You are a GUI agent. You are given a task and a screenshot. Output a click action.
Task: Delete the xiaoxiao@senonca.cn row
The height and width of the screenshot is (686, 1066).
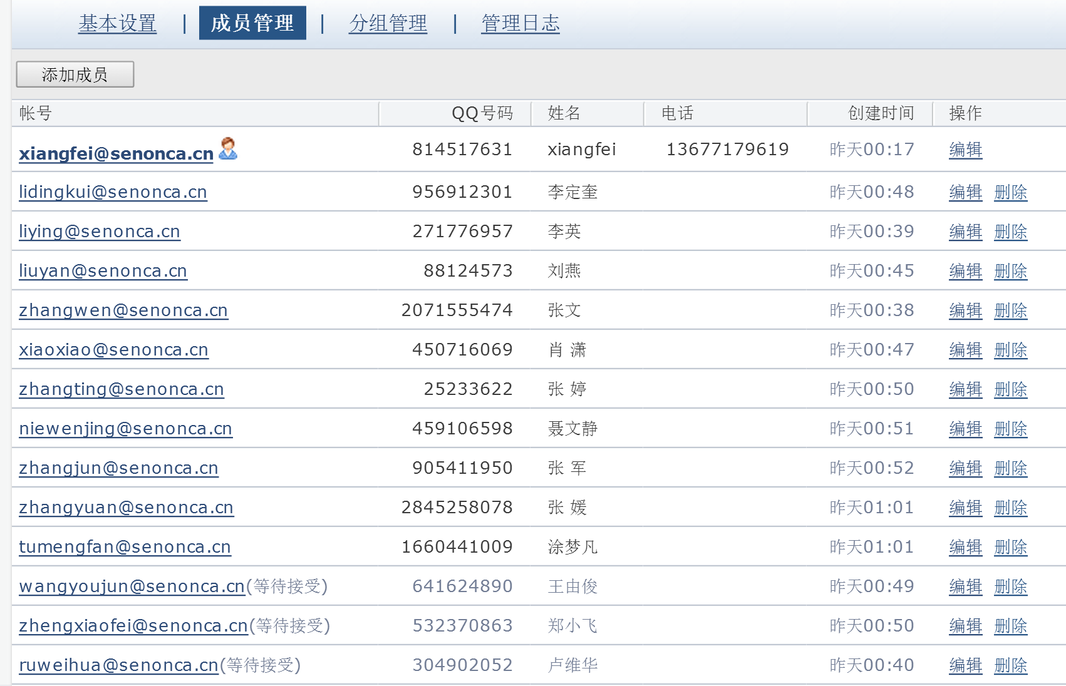pos(1011,350)
